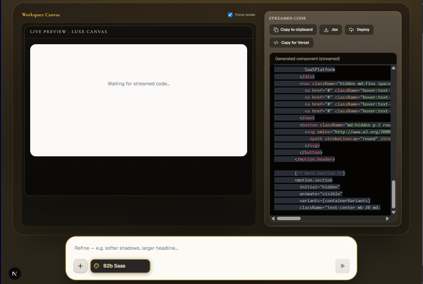The height and width of the screenshot is (284, 423).
Task: Click the code panel scroll right arrow
Action: pos(387,219)
